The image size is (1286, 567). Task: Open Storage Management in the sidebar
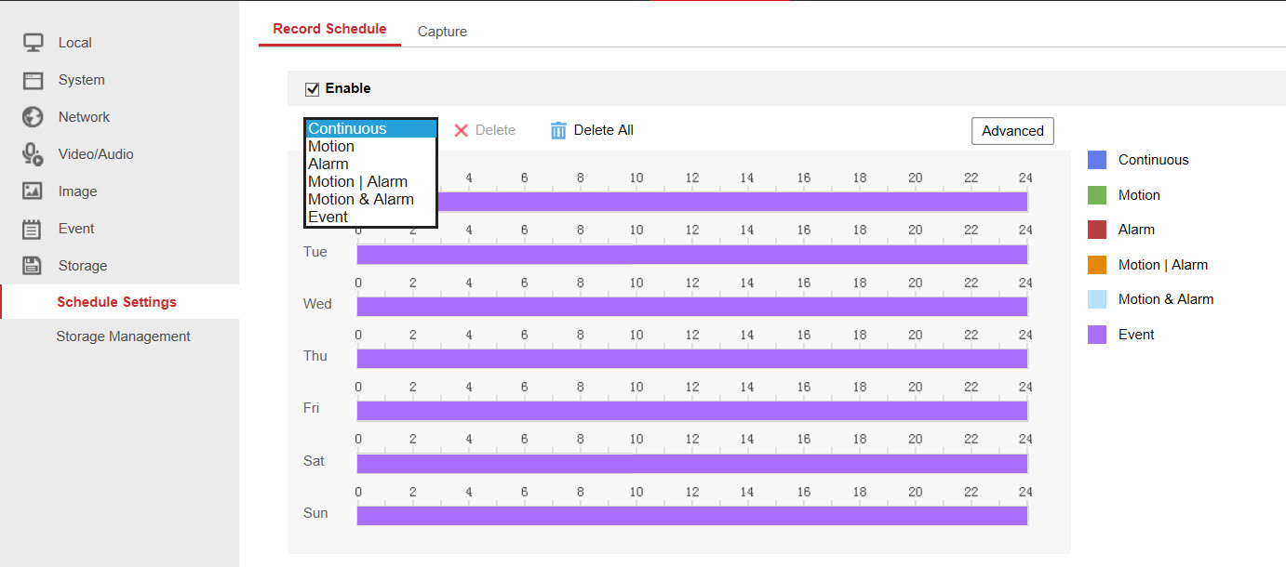click(123, 336)
